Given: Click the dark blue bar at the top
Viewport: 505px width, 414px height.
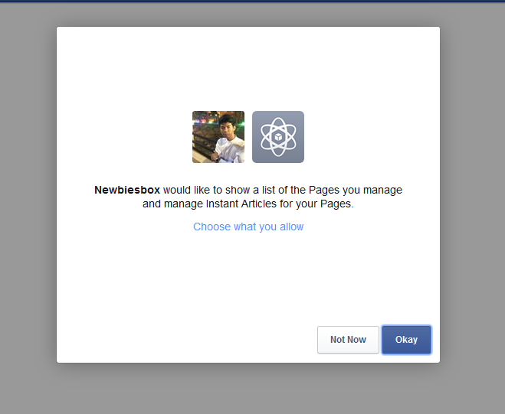Looking at the screenshot, I should pos(253,1).
